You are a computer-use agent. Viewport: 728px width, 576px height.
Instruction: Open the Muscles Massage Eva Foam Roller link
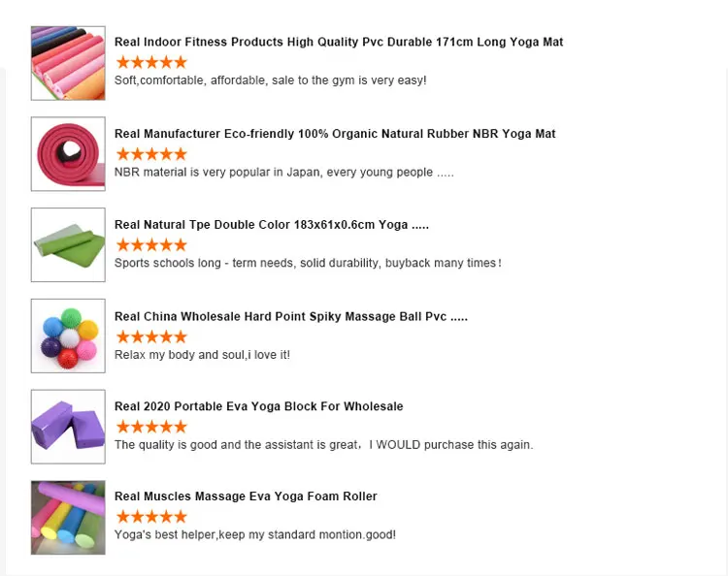tap(246, 496)
